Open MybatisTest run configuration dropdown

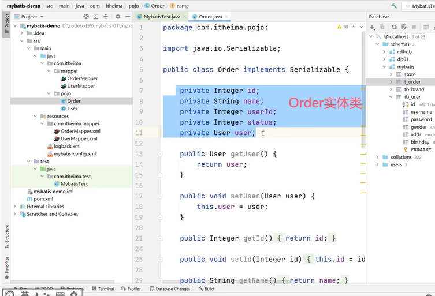coord(419,6)
